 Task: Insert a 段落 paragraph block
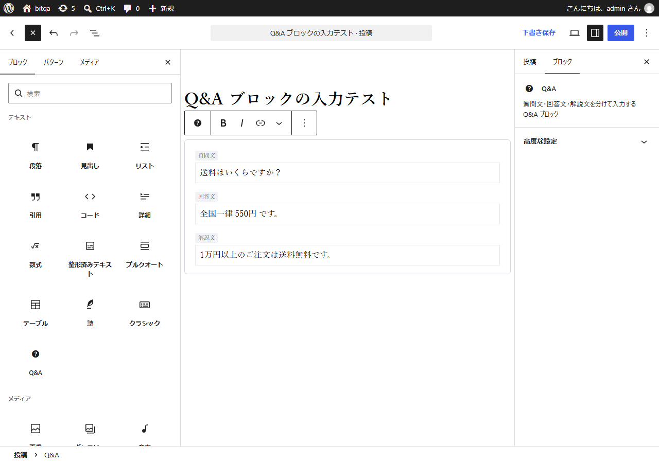[36, 156]
